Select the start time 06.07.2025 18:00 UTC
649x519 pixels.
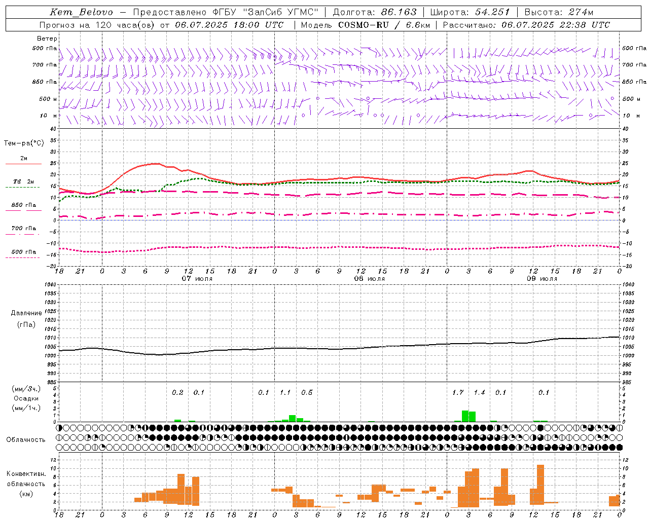(x=229, y=25)
